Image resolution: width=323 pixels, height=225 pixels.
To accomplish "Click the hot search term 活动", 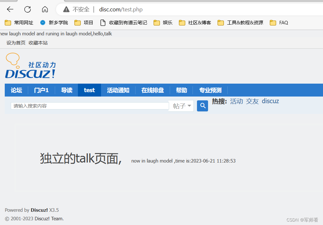I will [236, 101].
